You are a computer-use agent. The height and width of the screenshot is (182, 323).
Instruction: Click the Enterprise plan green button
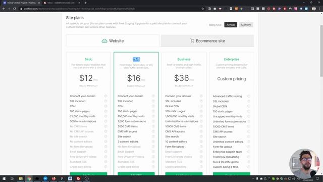(232, 174)
